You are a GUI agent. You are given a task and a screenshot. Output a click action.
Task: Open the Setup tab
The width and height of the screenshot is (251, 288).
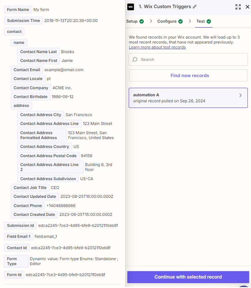tap(132, 22)
